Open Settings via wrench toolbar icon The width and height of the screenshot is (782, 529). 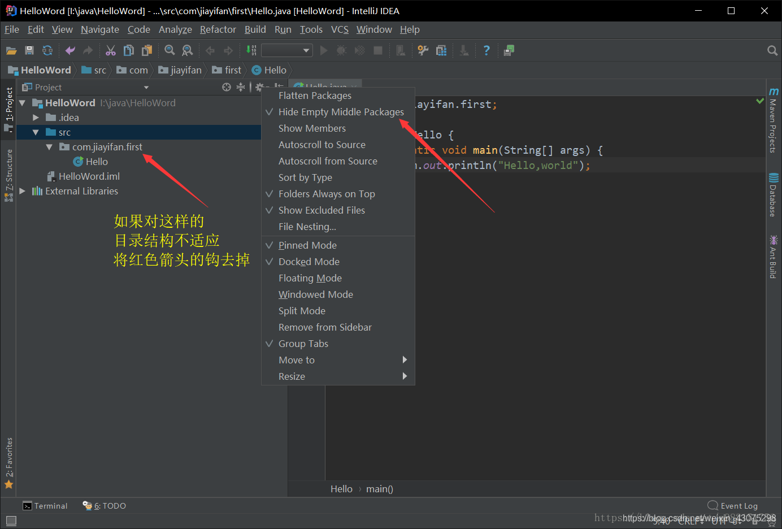tap(423, 51)
